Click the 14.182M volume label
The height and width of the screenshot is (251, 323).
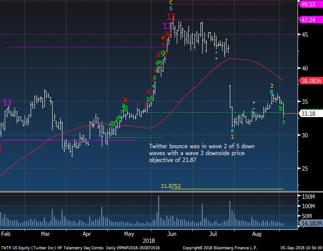pyautogui.click(x=309, y=223)
